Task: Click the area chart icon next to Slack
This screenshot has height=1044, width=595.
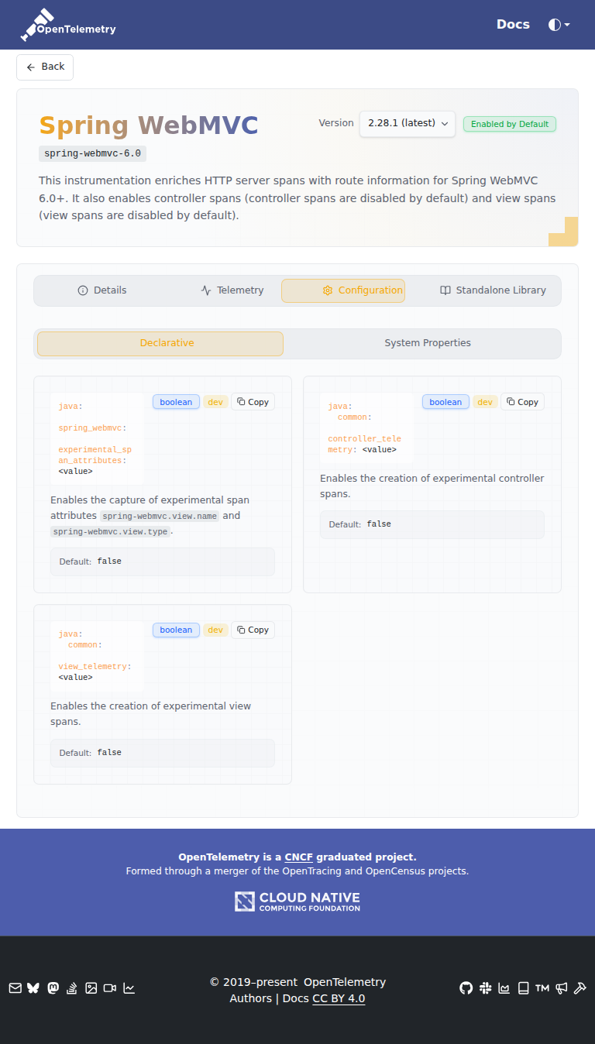Action: pos(504,987)
